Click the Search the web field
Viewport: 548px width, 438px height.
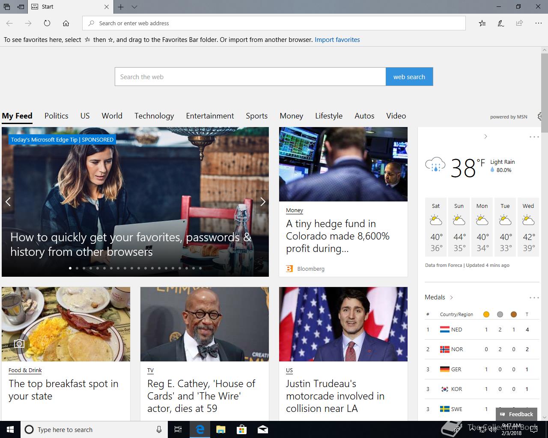tap(250, 77)
